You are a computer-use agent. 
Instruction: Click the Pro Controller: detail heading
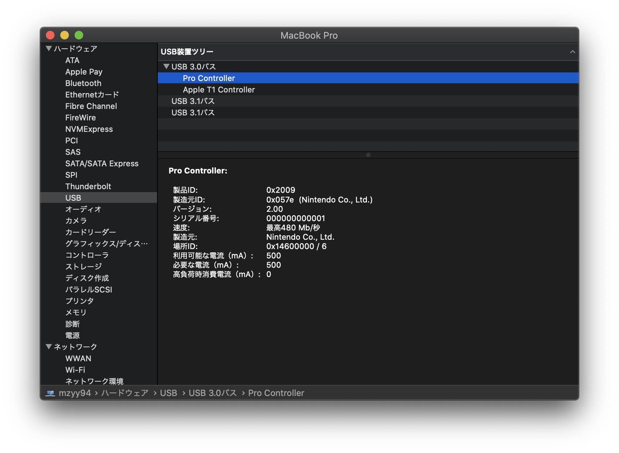tap(198, 171)
